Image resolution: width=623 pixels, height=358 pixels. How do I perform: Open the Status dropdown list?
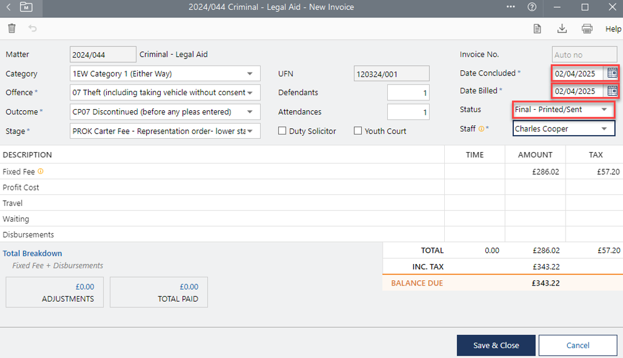604,110
